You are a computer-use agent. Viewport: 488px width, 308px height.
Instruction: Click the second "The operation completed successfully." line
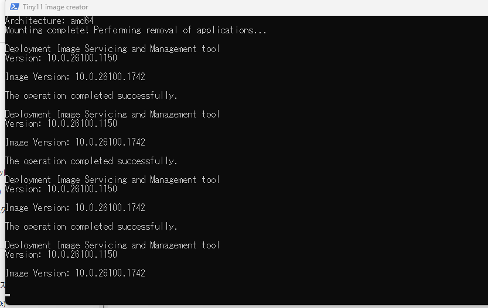point(91,161)
